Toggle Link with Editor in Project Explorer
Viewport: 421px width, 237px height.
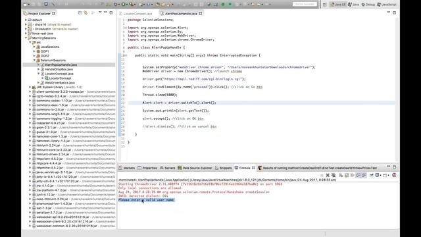[x=86, y=13]
